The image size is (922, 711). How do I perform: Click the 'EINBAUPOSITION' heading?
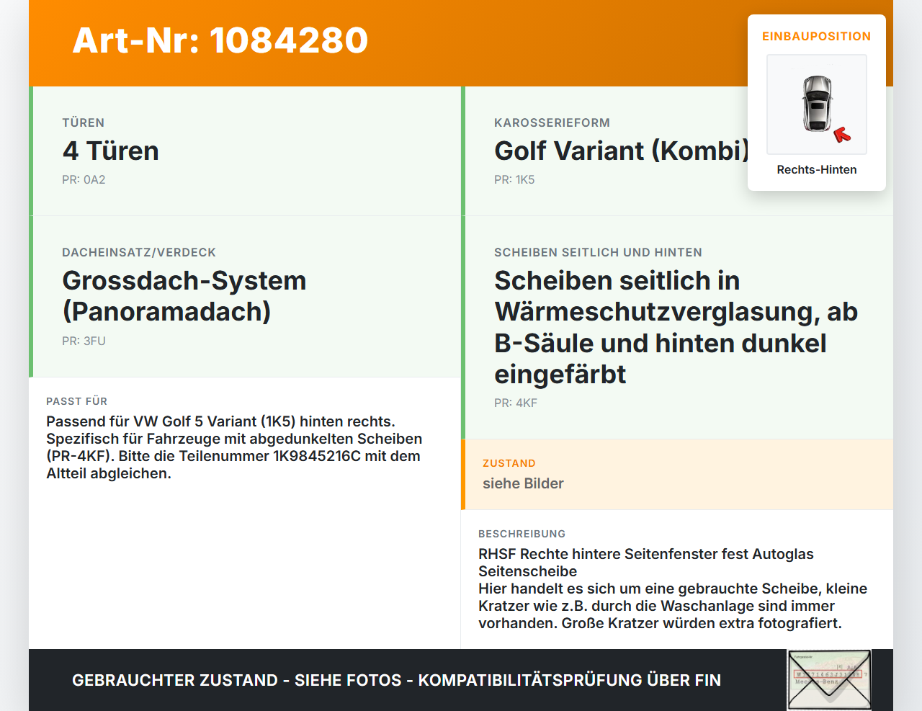click(x=817, y=36)
